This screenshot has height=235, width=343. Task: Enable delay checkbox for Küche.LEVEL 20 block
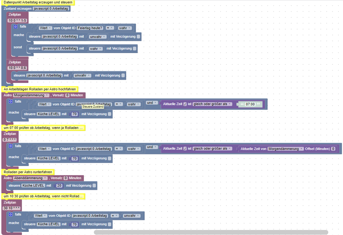(x=94, y=185)
